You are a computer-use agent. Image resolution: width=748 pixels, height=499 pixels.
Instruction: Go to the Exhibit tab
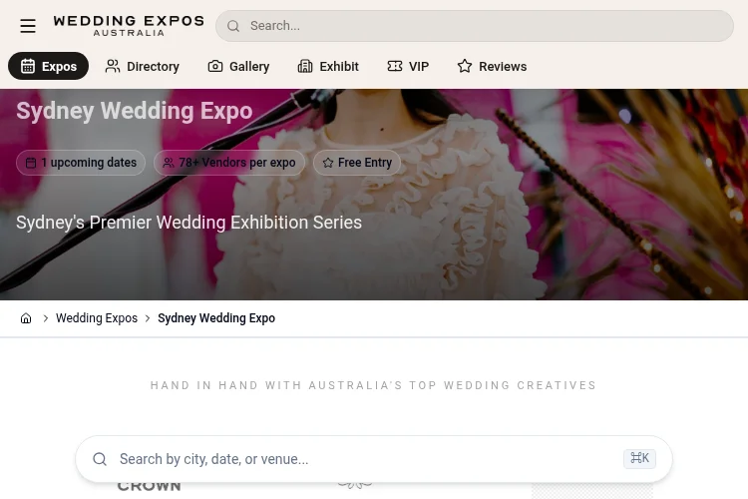coord(328,66)
